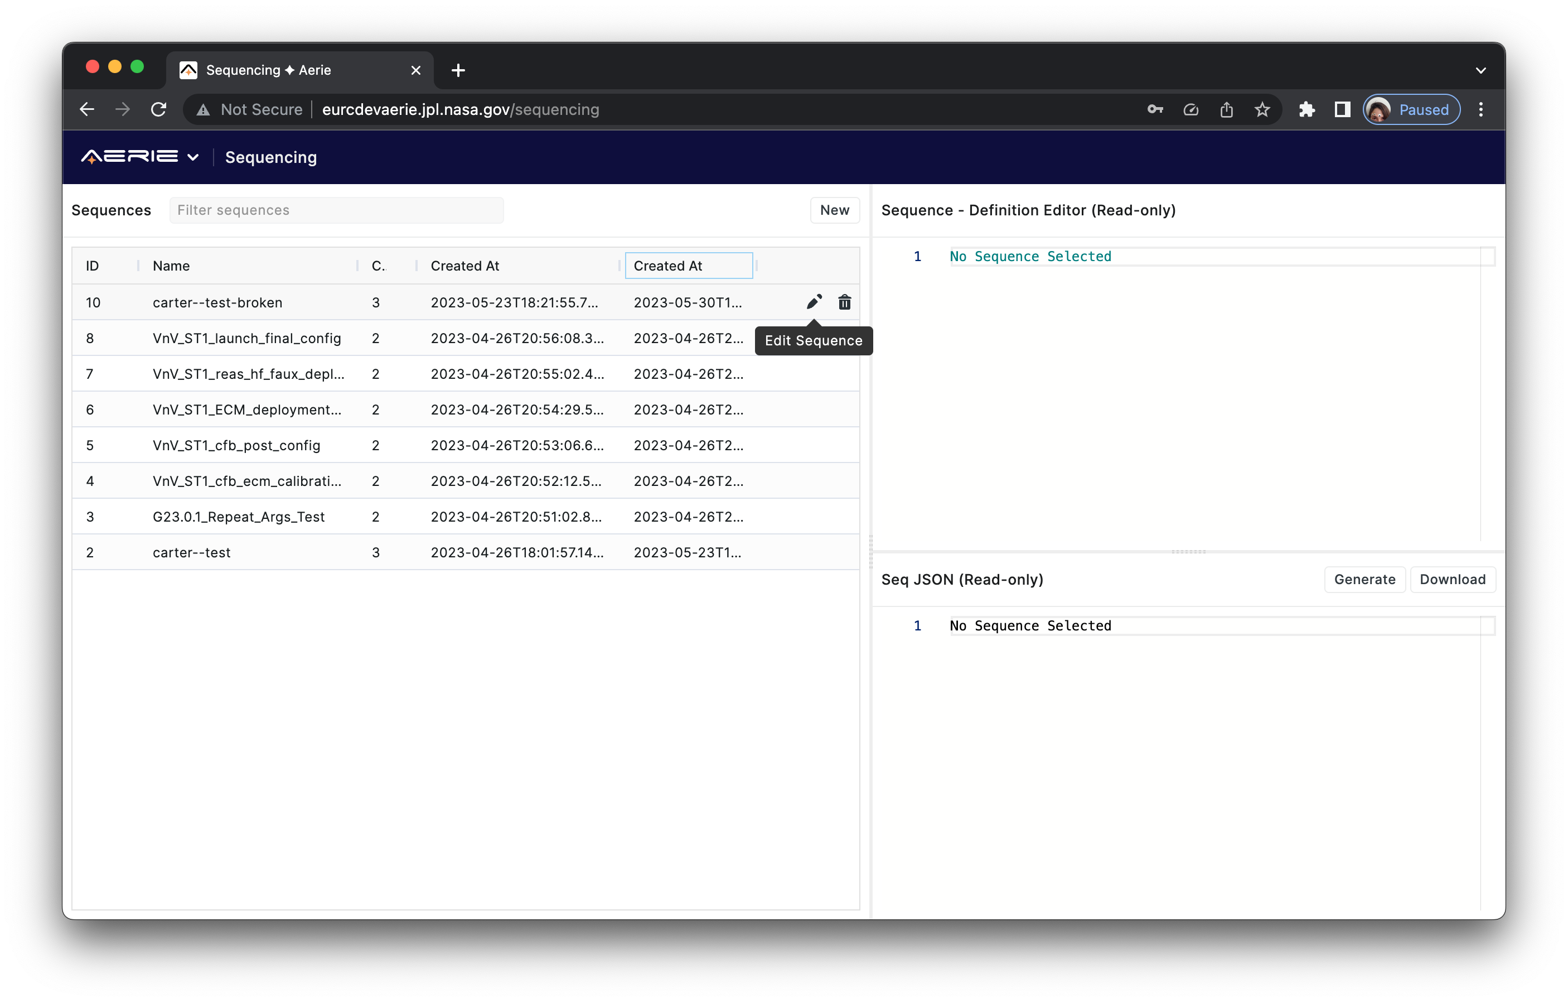This screenshot has height=1002, width=1568.
Task: Click the Aerie logo in header
Action: pos(129,157)
